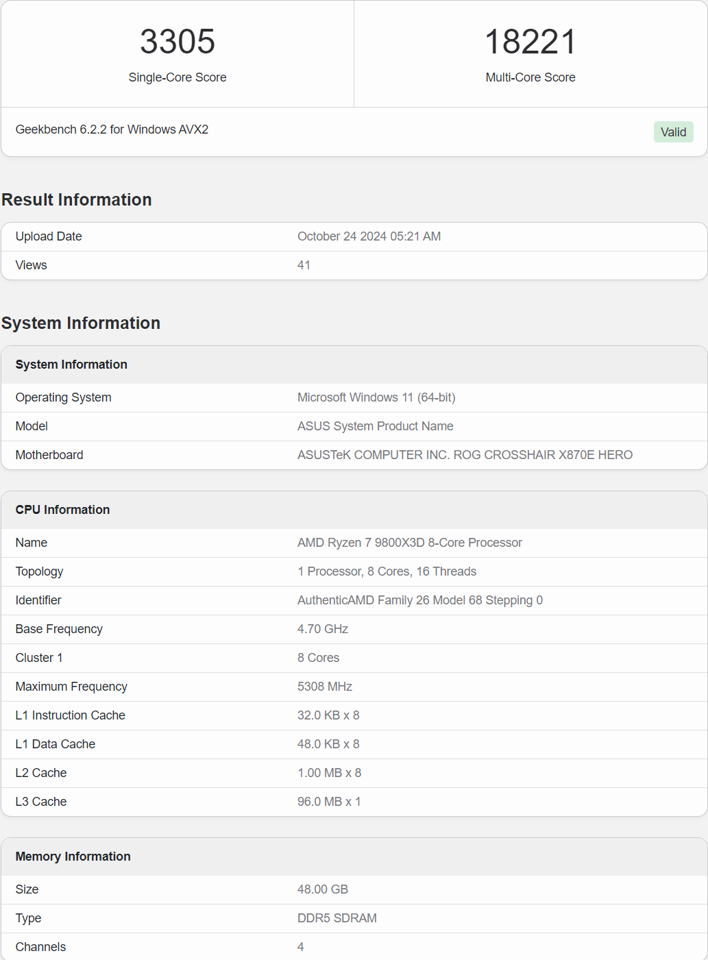Viewport: 708px width, 960px height.
Task: Click the Valid status badge
Action: [673, 132]
